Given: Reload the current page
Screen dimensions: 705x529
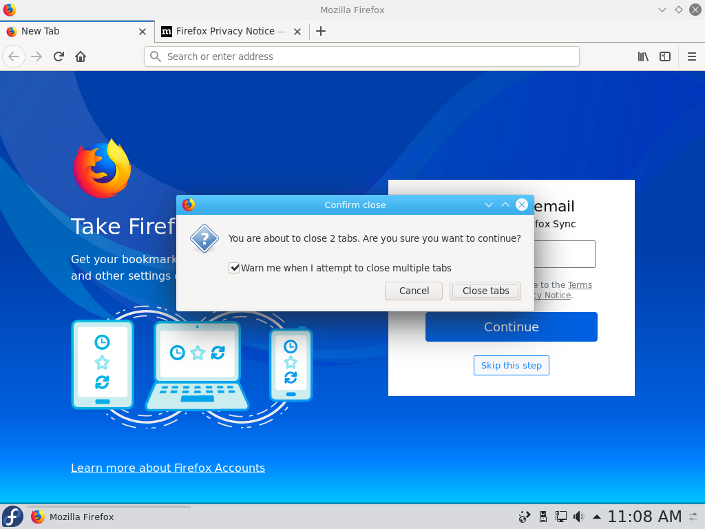Looking at the screenshot, I should (59, 56).
